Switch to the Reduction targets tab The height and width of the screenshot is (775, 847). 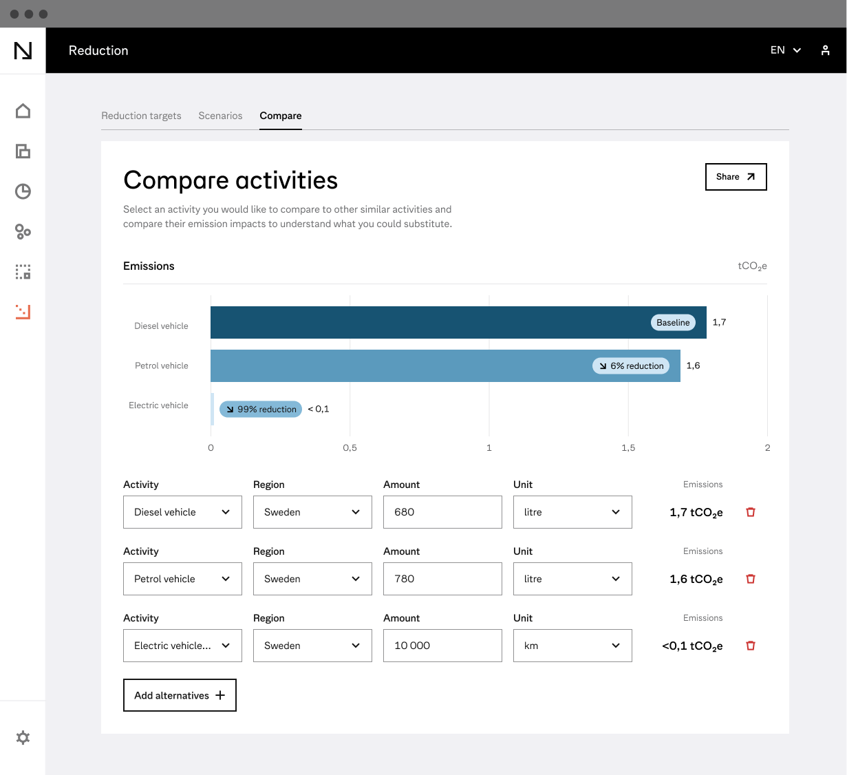tap(141, 116)
